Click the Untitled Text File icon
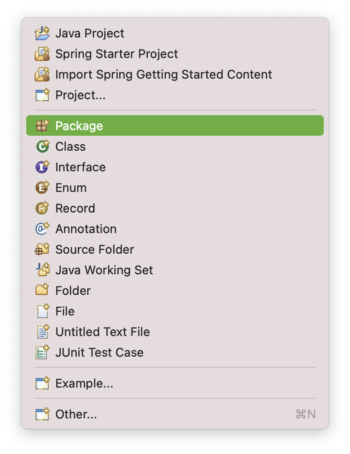 (42, 332)
